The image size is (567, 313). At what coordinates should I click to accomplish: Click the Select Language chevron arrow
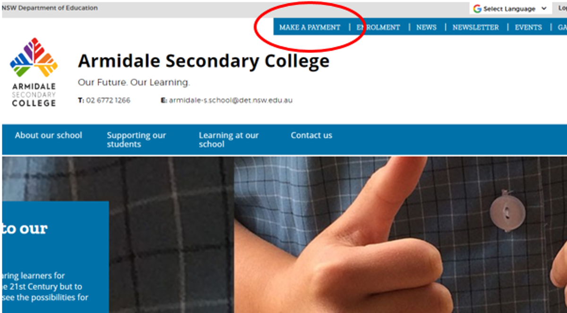pyautogui.click(x=543, y=8)
